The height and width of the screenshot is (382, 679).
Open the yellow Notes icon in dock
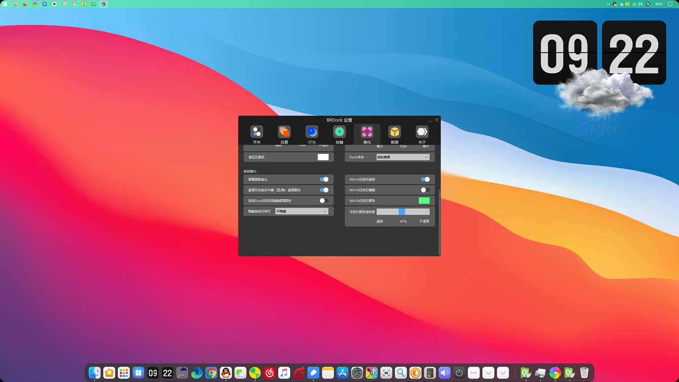coord(328,373)
